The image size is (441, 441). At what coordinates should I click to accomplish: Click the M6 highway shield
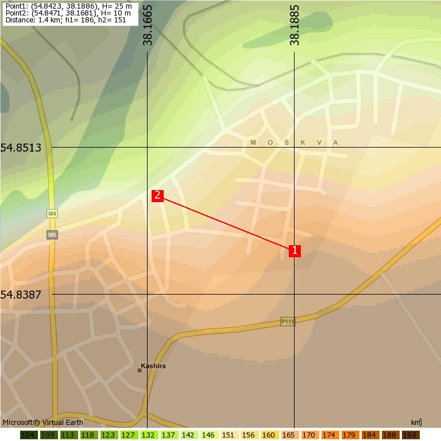[x=52, y=235]
